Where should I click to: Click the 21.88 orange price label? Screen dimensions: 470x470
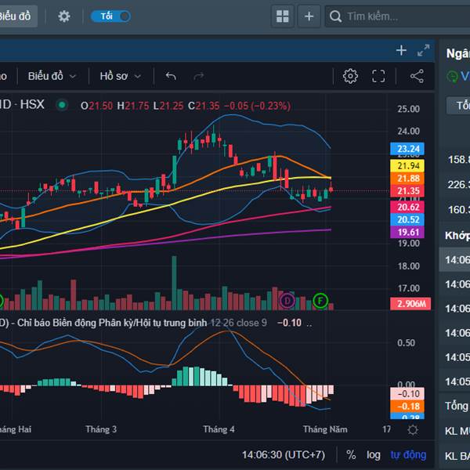(407, 179)
